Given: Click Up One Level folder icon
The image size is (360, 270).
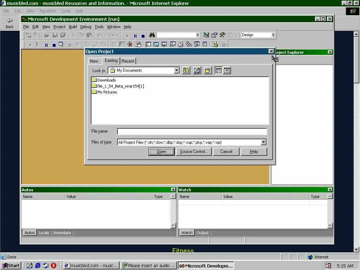Looking at the screenshot, I should point(186,70).
